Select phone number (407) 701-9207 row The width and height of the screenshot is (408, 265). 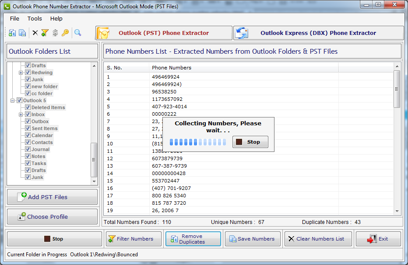(x=249, y=188)
